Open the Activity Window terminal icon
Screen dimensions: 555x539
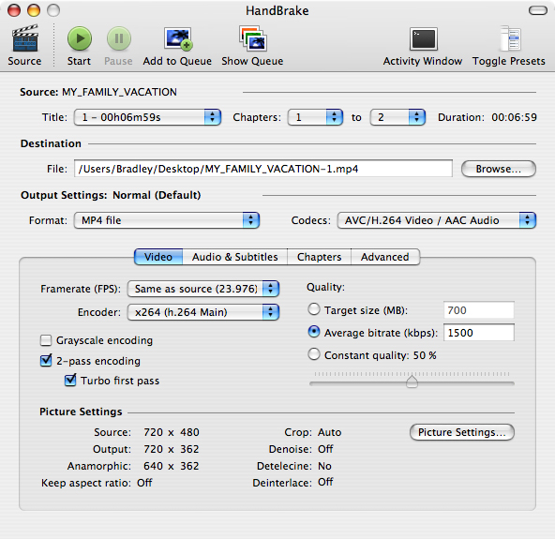click(x=424, y=38)
